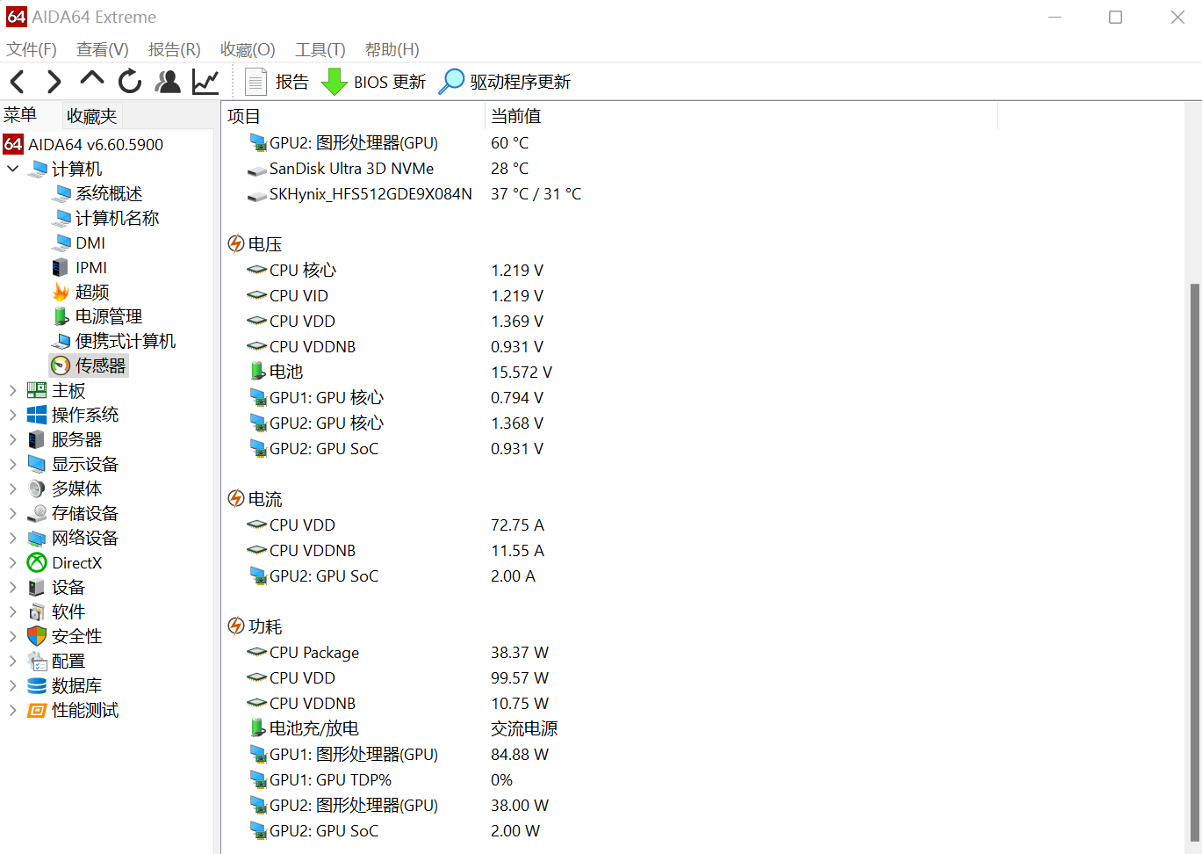Click the 主板 motherboard icon
Viewport: 1202px width, 854px height.
pyautogui.click(x=37, y=390)
